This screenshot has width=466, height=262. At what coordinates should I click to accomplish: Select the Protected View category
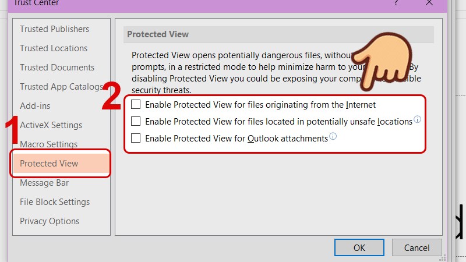[x=49, y=164]
